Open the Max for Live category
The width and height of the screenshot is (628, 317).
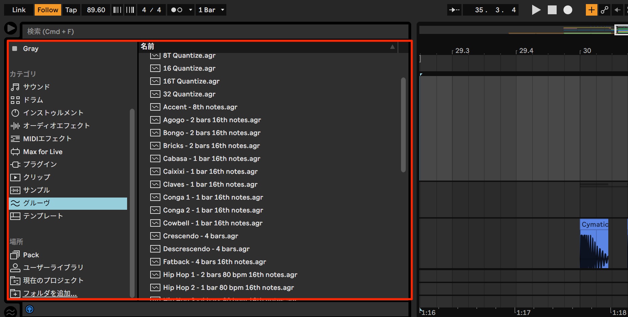point(43,152)
